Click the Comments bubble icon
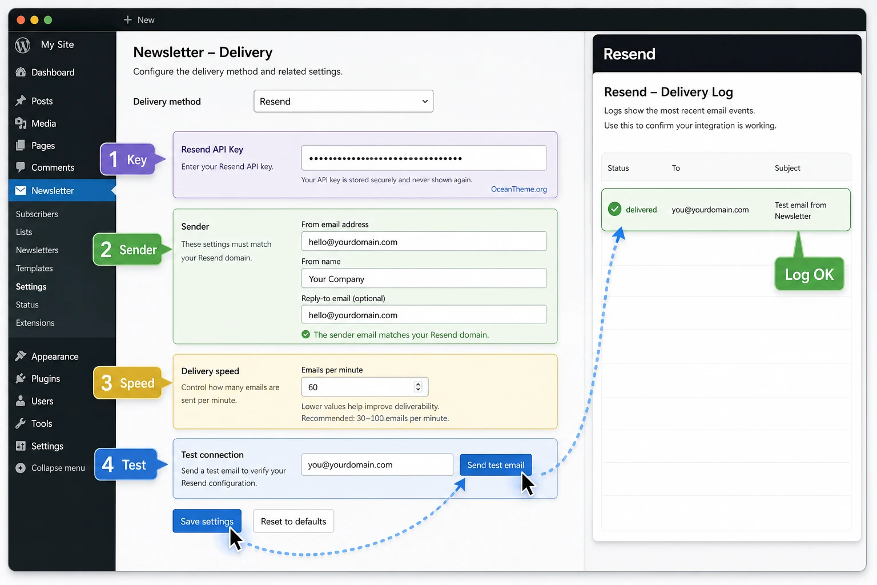 pos(21,167)
